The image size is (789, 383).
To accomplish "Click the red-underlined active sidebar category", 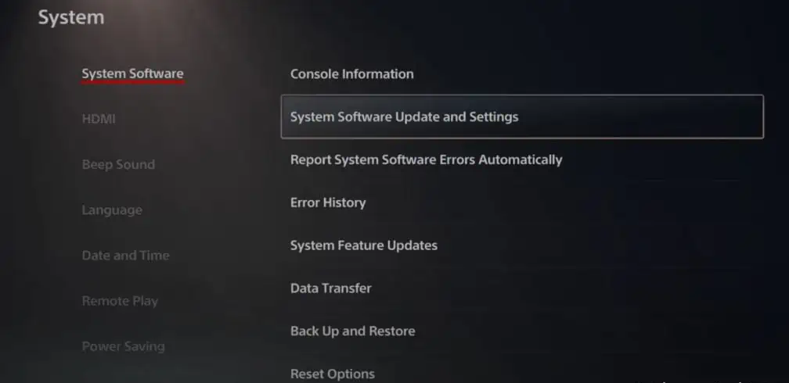I will point(132,74).
